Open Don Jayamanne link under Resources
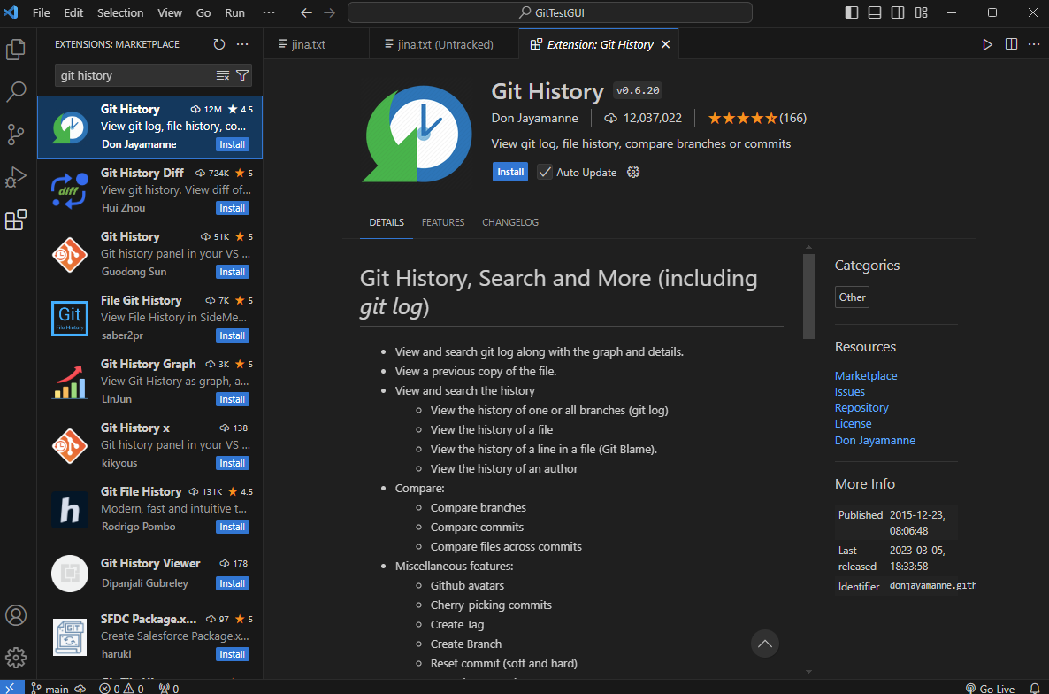The image size is (1049, 694). pyautogui.click(x=875, y=440)
